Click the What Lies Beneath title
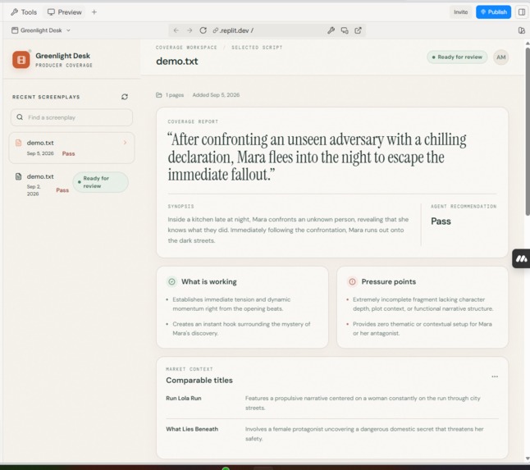 coord(192,429)
